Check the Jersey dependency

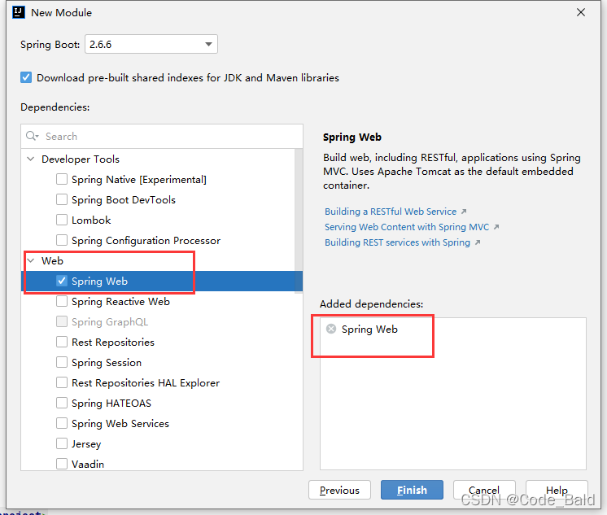(62, 443)
